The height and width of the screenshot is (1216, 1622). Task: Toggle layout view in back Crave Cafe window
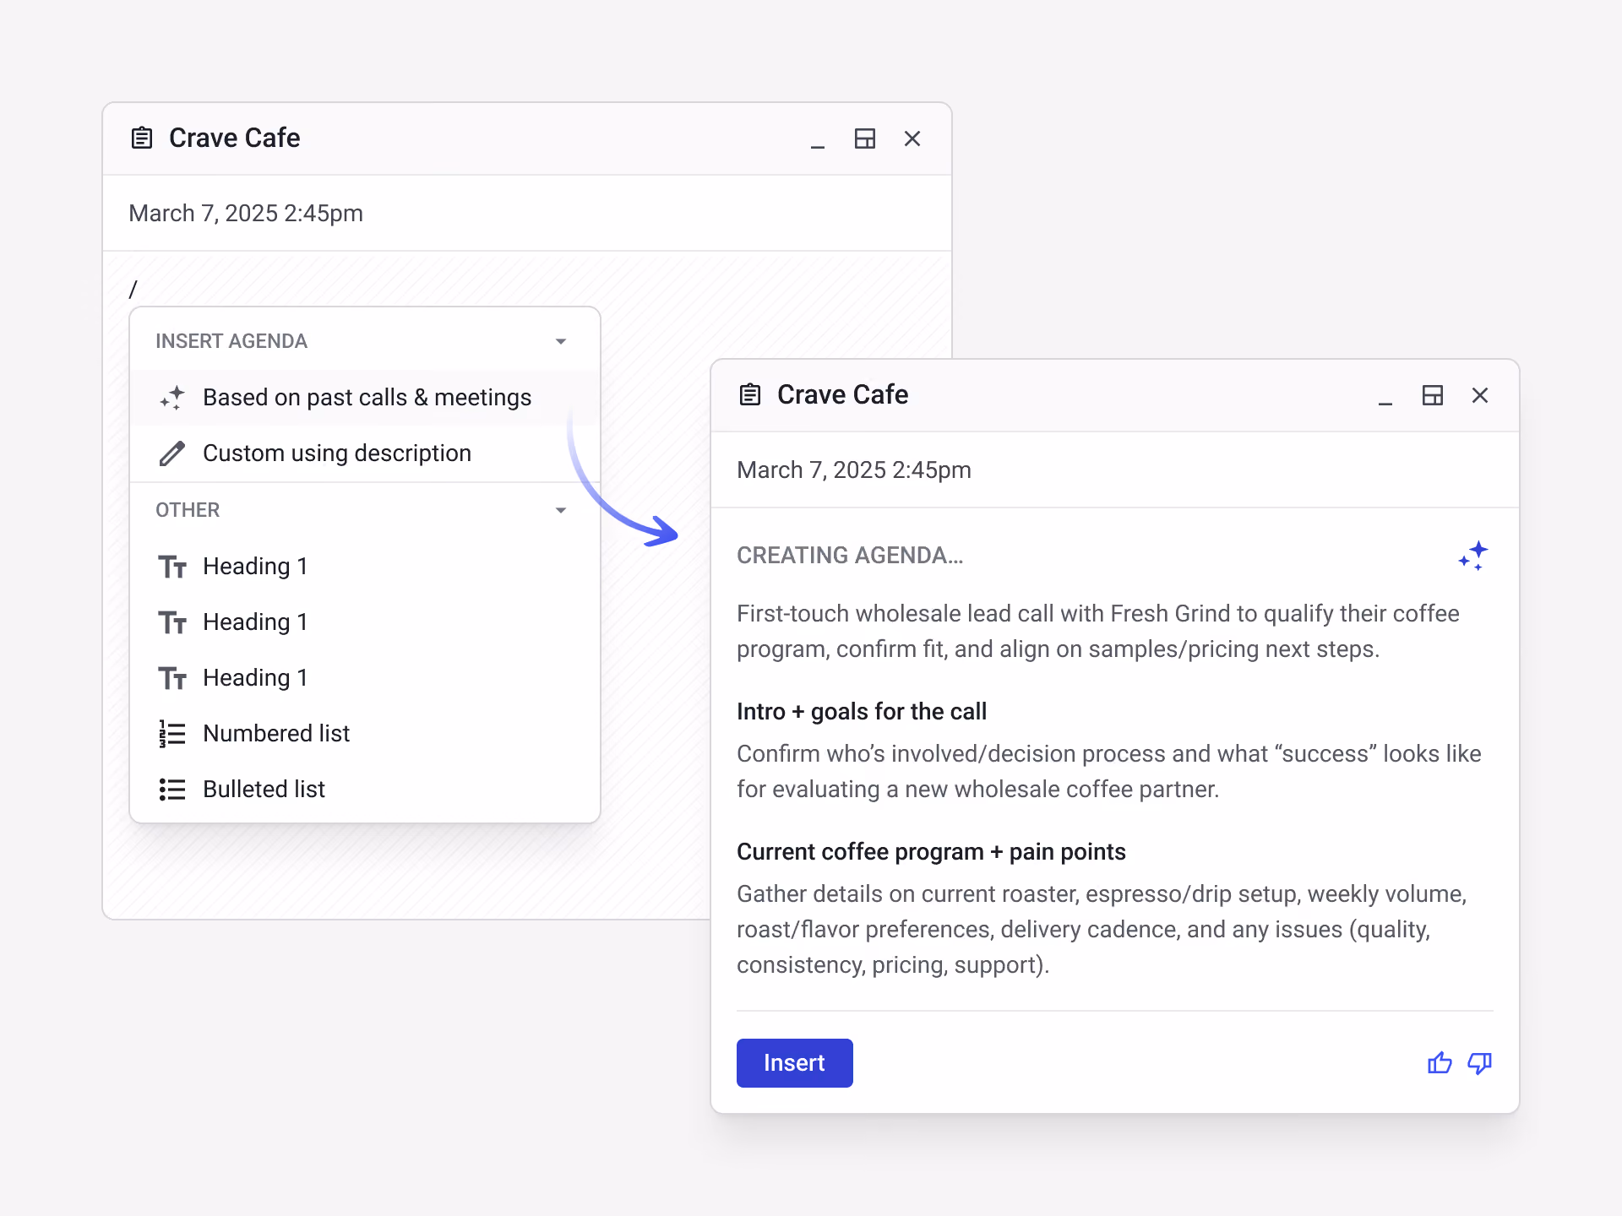tap(865, 138)
